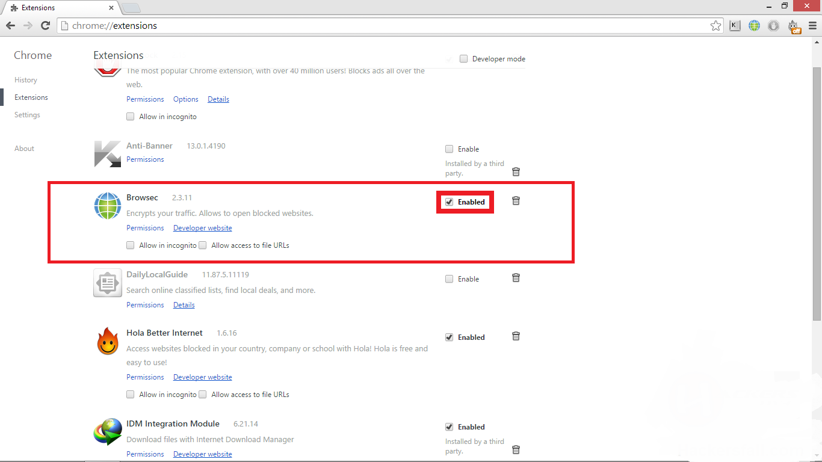This screenshot has height=462, width=822.
Task: Open DailyLocalGuide Permissions link
Action: coord(145,305)
